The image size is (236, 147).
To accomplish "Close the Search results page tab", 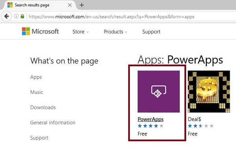I will coord(70,5).
